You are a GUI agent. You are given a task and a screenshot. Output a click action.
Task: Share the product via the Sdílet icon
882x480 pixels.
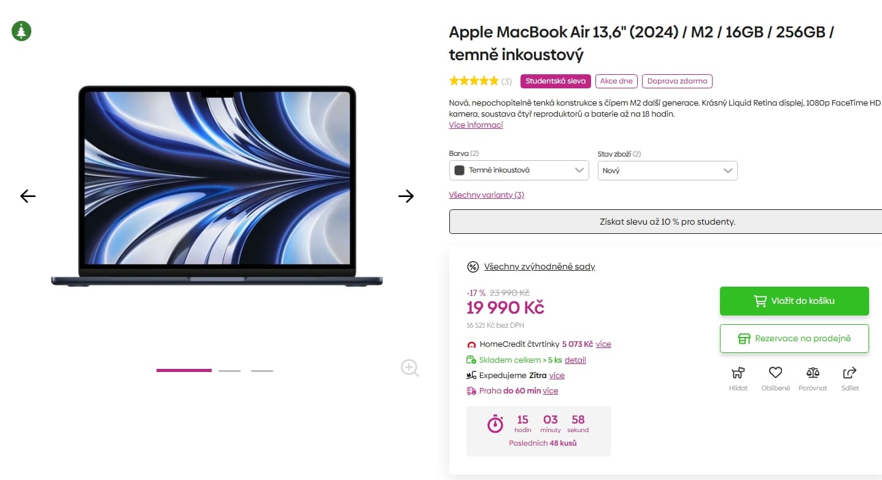tap(850, 373)
